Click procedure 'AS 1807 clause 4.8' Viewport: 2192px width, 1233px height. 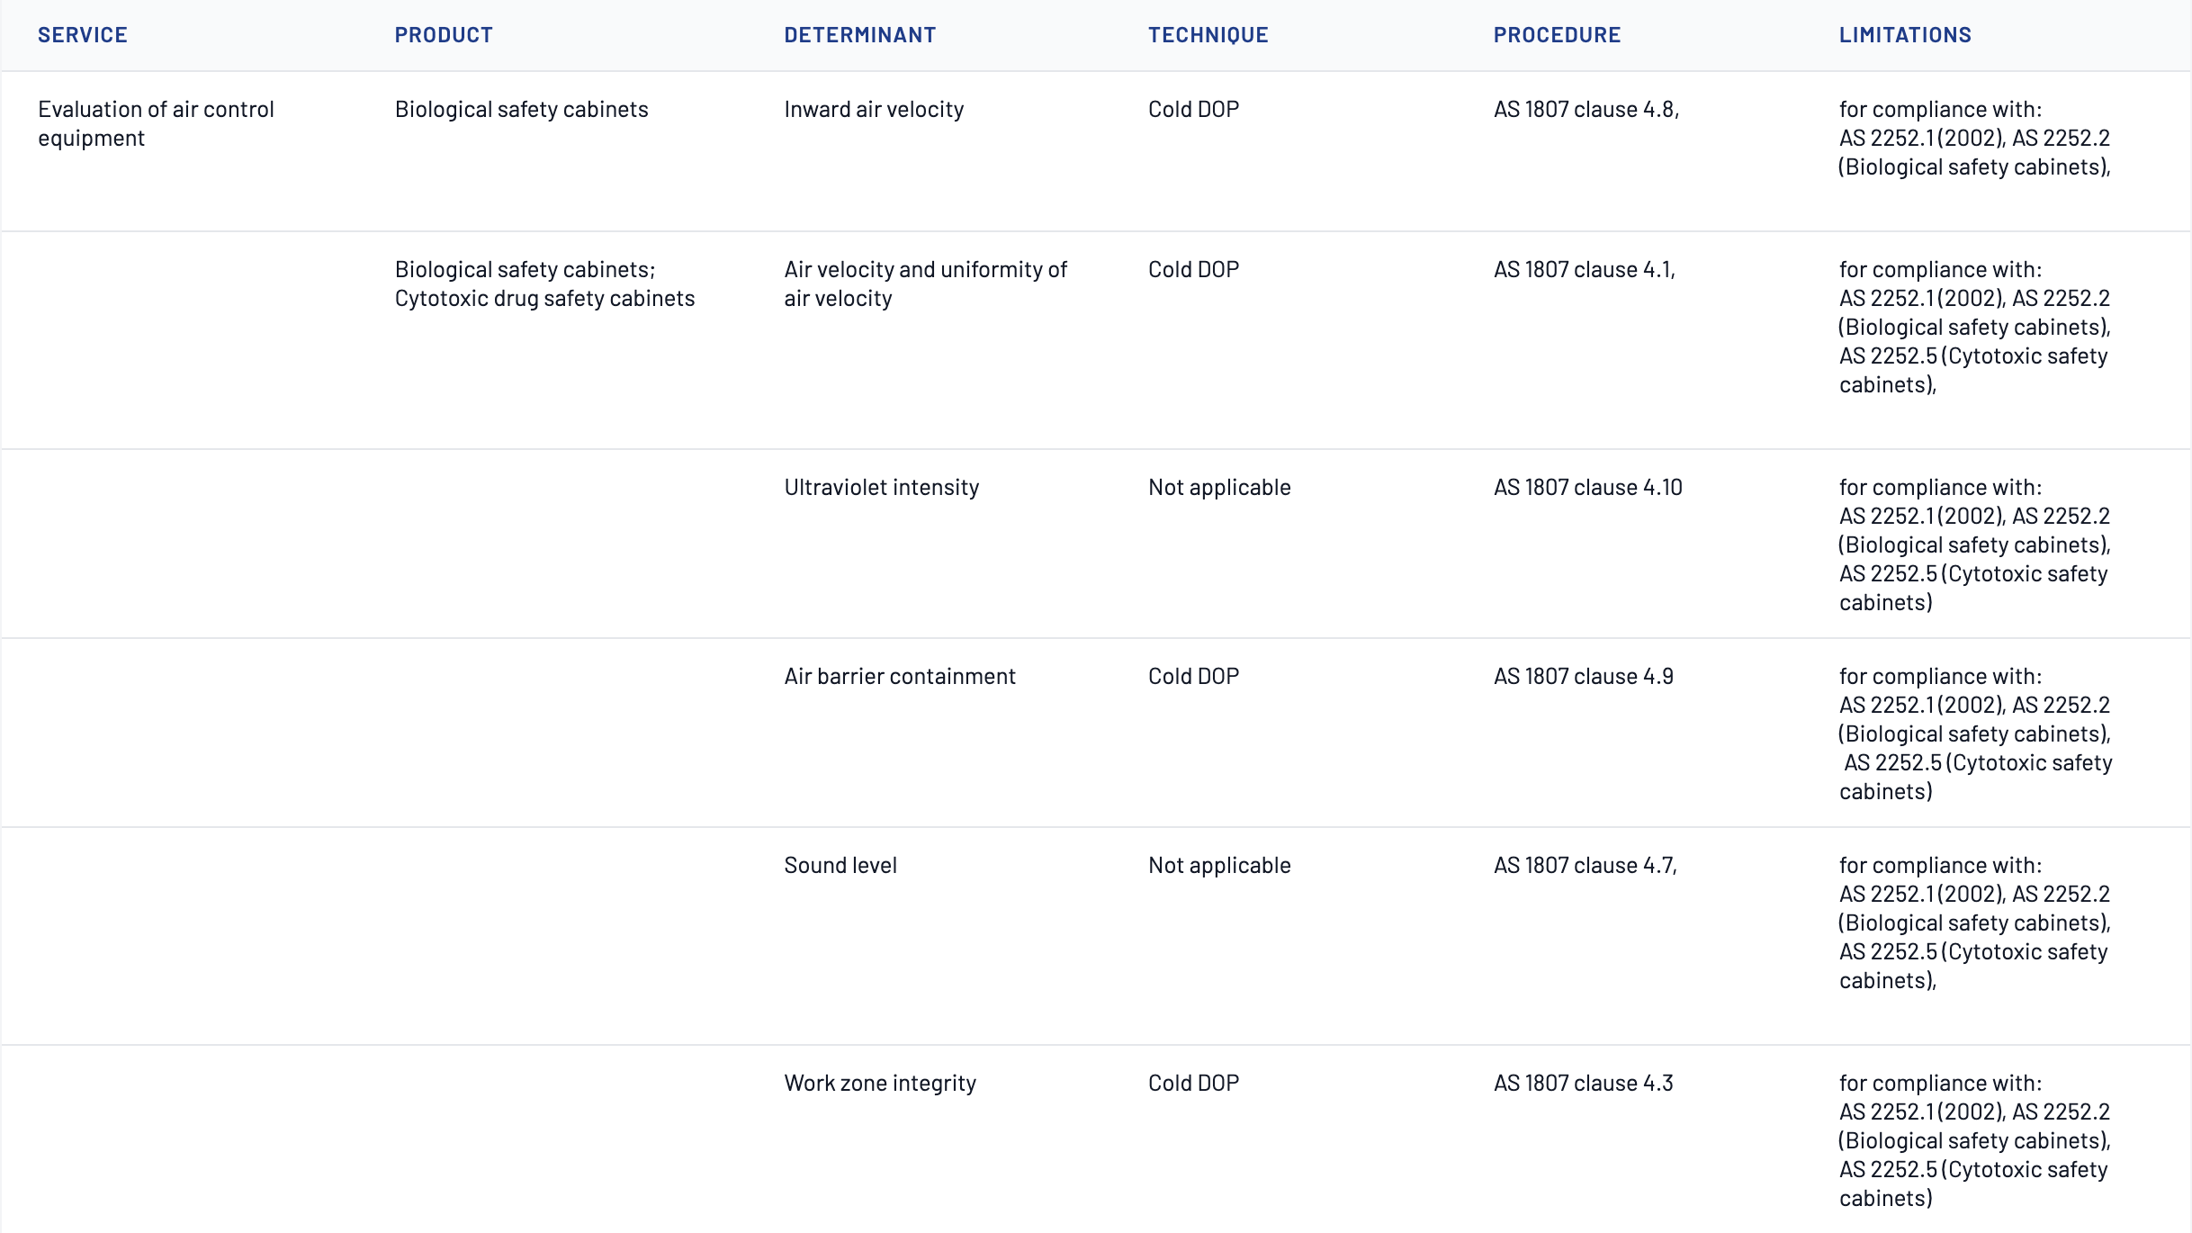1586,109
